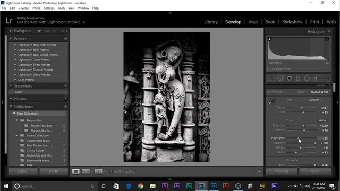
Task: Open the File menu
Action: tap(4, 8)
